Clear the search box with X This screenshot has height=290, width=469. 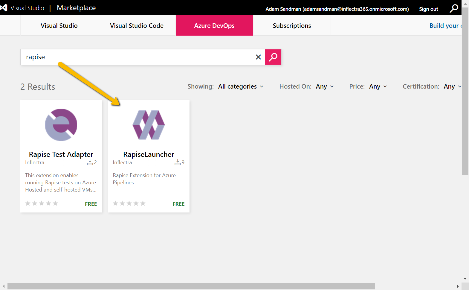[x=259, y=57]
